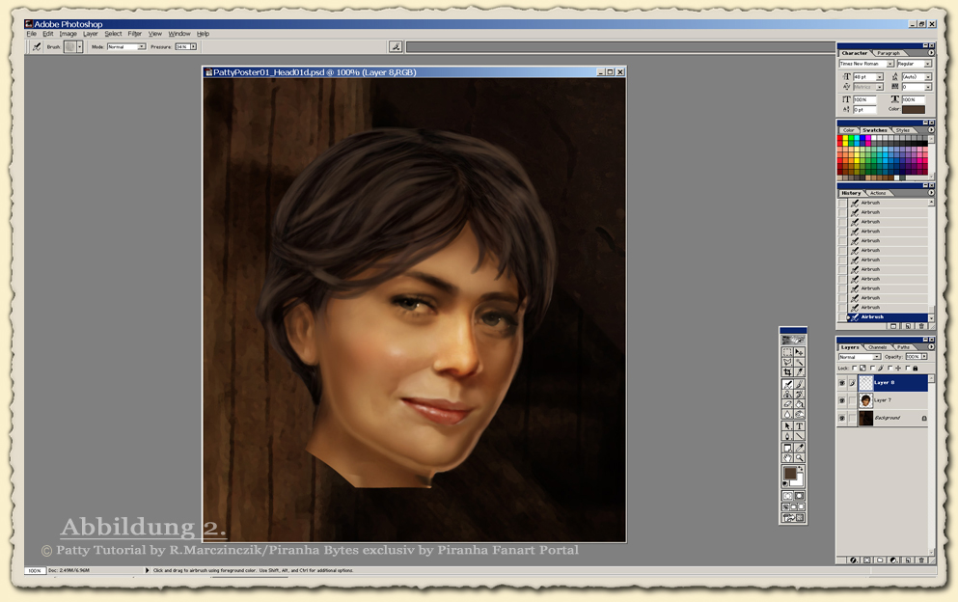Select the Line tool
Viewport: 958px width, 602px height.
click(799, 436)
